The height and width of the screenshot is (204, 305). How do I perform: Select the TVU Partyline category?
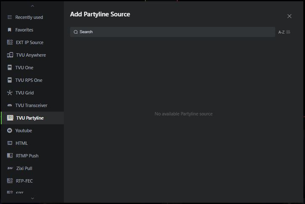[x=32, y=118]
